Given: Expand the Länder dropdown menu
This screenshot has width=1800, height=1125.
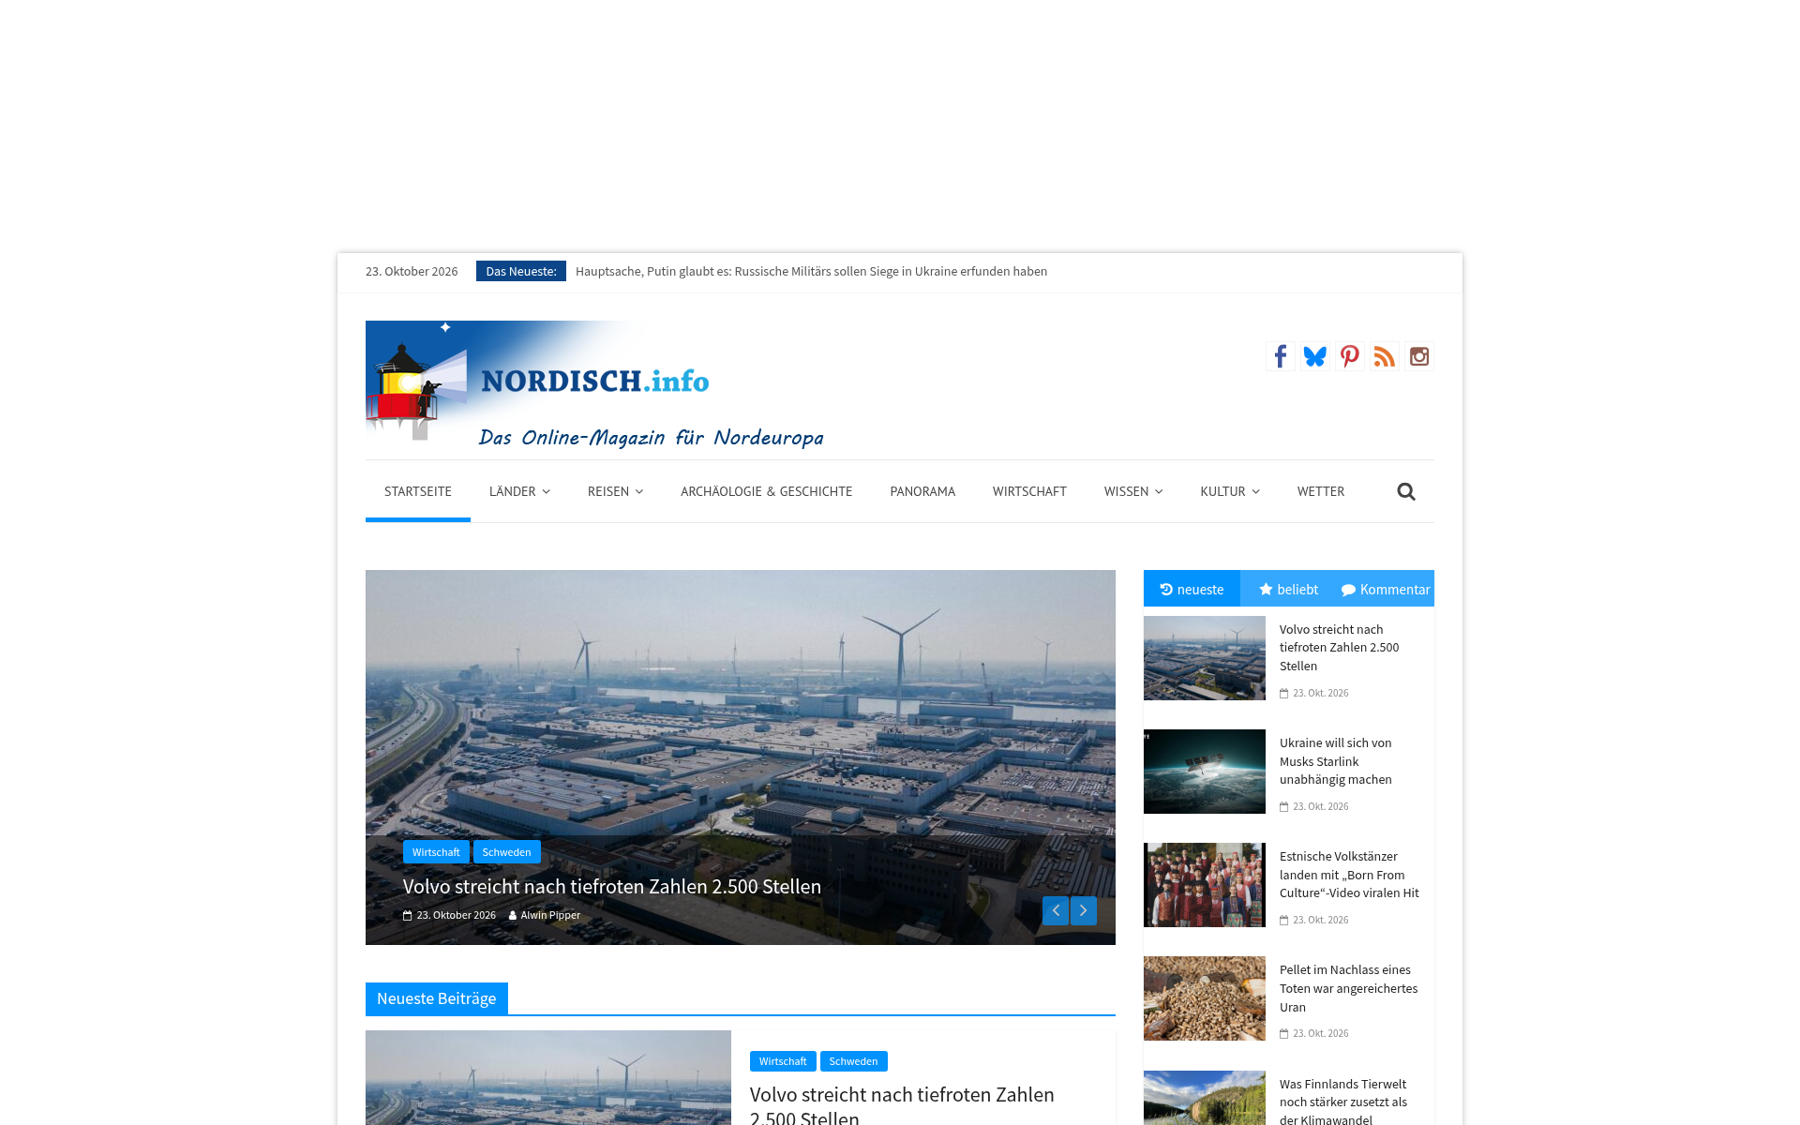Looking at the screenshot, I should click(519, 491).
